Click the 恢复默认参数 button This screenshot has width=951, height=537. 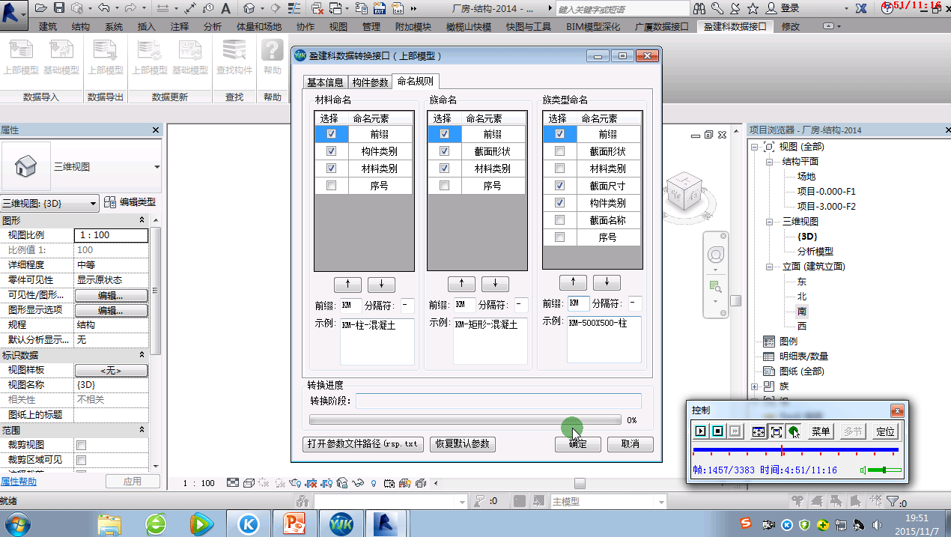tap(462, 444)
